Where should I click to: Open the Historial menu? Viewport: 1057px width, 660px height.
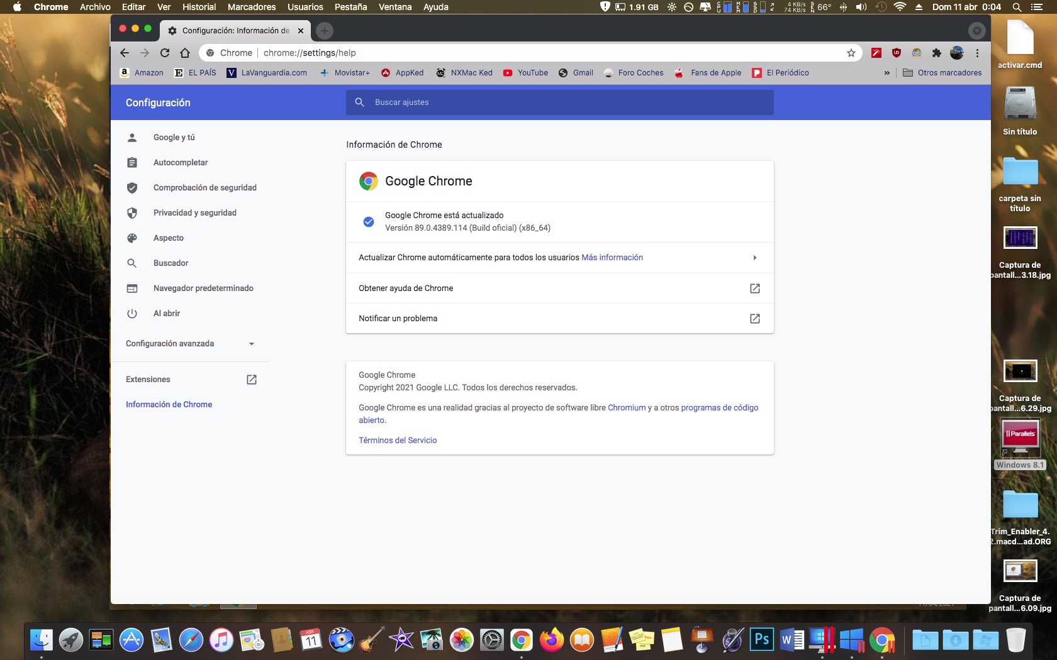coord(199,7)
